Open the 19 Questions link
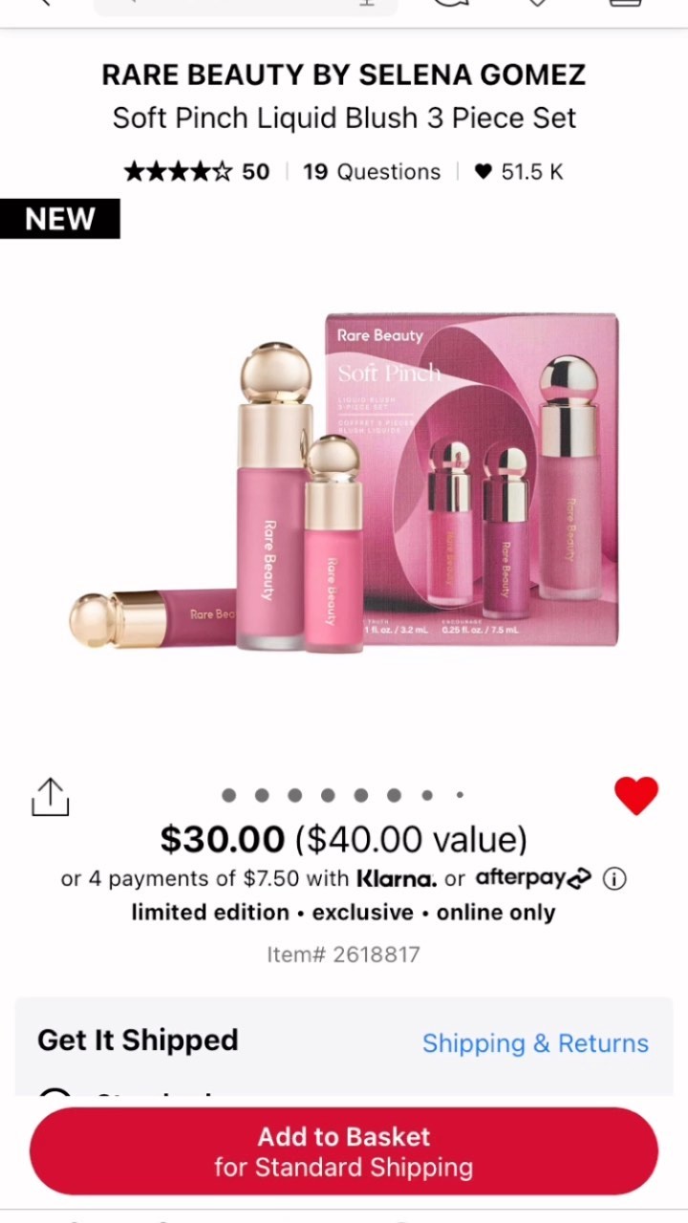 coord(372,172)
